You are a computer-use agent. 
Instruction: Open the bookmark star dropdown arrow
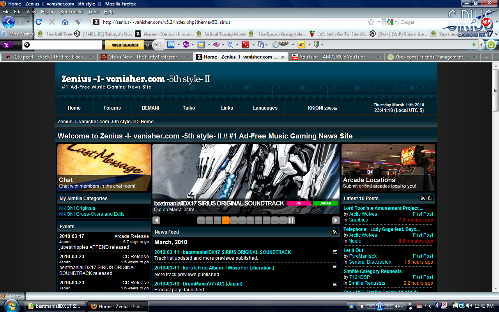click(x=379, y=22)
